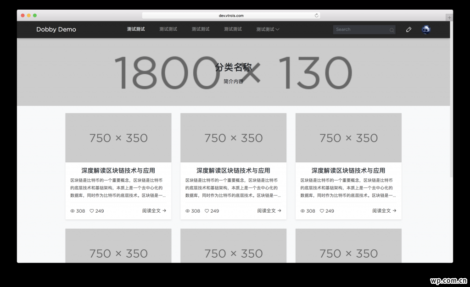Click the 简介内容 banner subtitle
The width and height of the screenshot is (470, 287).
[x=234, y=82]
